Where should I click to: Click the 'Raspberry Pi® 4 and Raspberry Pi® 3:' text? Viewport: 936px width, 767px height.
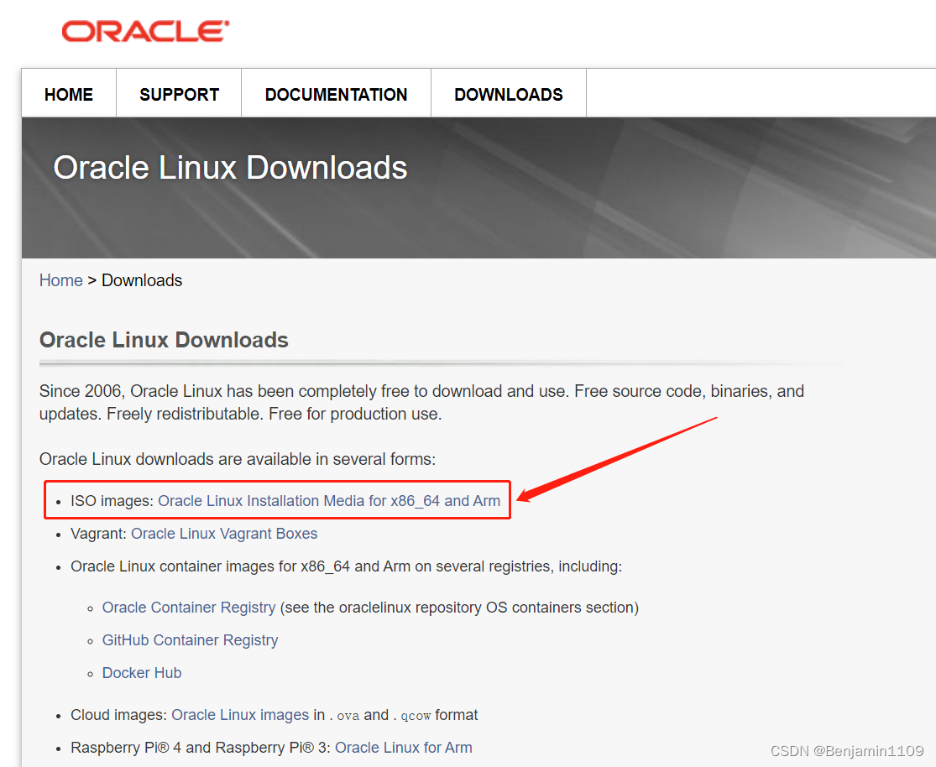[x=201, y=748]
